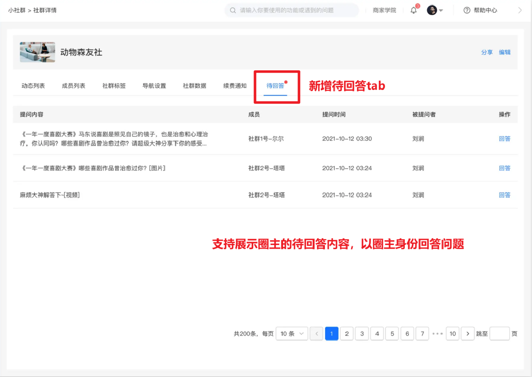532x377 pixels.
Task: Go to page 5 in pagination
Action: (x=392, y=333)
